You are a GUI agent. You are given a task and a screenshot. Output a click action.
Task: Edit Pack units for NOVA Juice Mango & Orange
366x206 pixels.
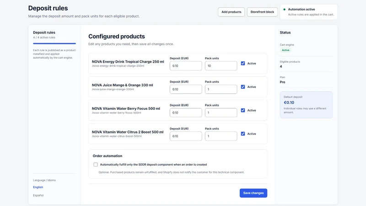[221, 89]
